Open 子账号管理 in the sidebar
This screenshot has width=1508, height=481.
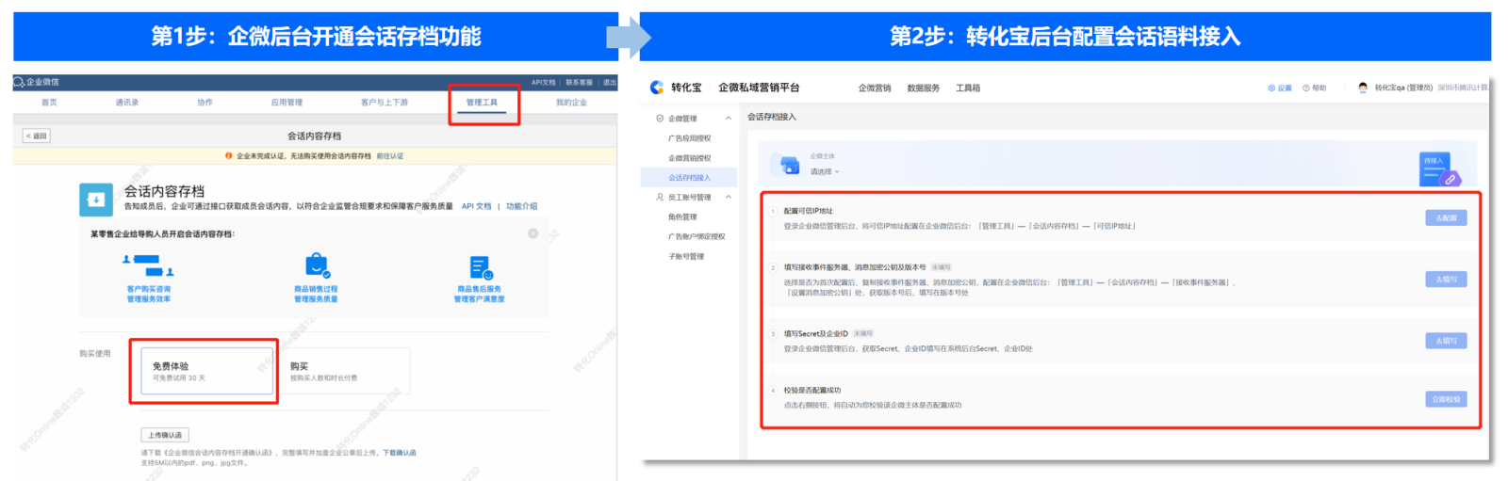686,256
